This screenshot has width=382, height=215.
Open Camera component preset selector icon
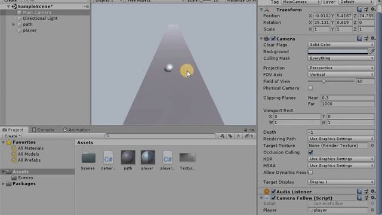pos(366,38)
